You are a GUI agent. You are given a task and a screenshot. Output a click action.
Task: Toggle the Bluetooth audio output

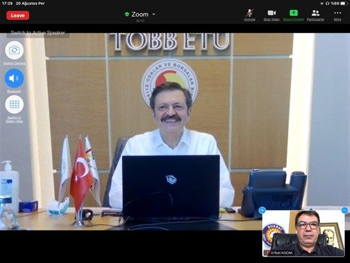coord(14,78)
